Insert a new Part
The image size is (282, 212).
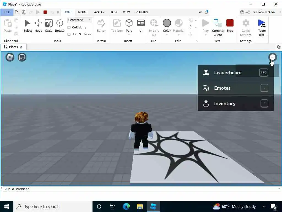tap(129, 26)
